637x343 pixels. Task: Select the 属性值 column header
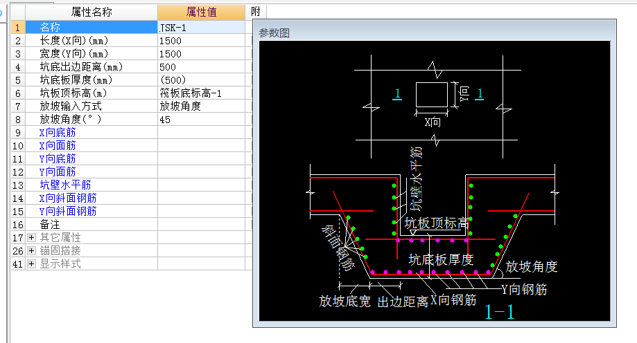[202, 12]
